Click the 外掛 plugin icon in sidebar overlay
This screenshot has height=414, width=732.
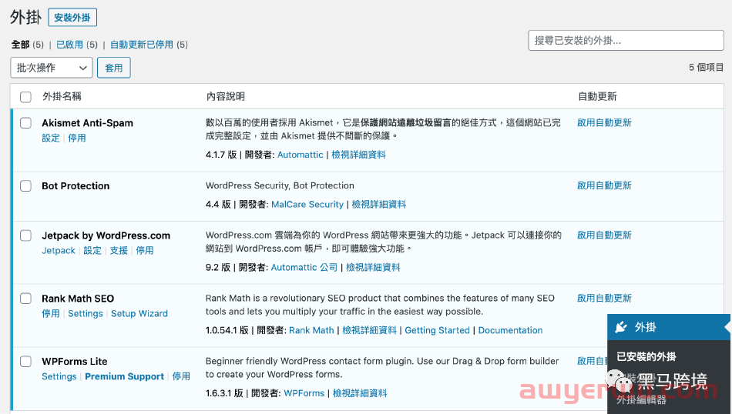pyautogui.click(x=621, y=327)
